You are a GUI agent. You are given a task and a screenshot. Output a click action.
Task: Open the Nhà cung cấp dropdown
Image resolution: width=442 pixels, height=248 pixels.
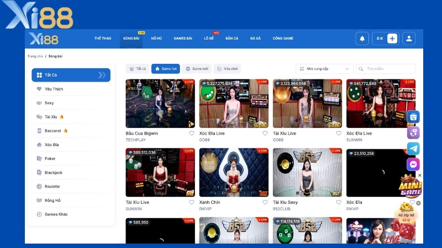click(x=324, y=69)
